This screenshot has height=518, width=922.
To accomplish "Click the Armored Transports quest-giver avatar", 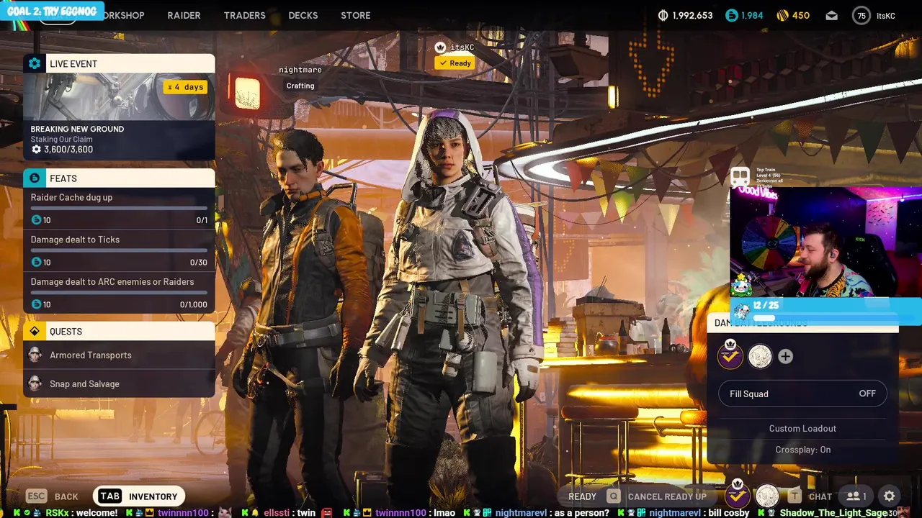I will point(35,355).
